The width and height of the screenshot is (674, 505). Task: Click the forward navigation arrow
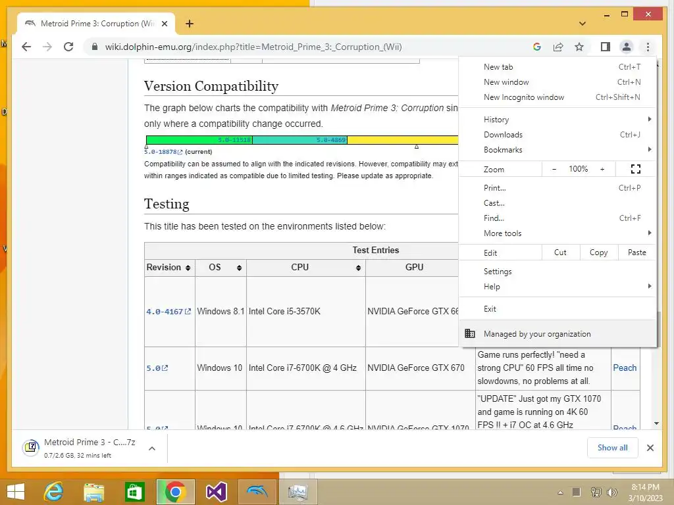tap(47, 47)
